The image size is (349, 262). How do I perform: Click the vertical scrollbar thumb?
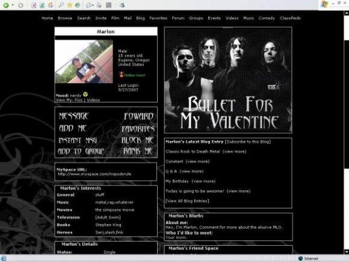point(347,104)
